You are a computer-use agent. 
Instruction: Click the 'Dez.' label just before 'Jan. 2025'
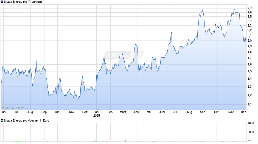click(85, 112)
